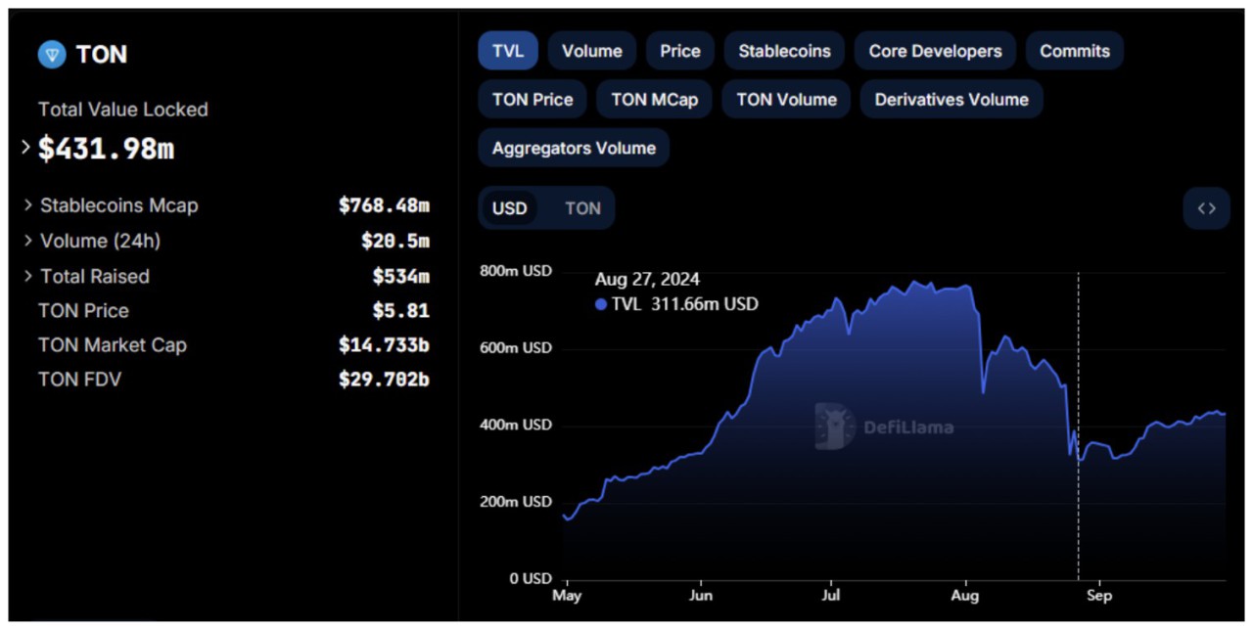This screenshot has height=629, width=1253.
Task: Open the Price tab
Action: coord(679,50)
